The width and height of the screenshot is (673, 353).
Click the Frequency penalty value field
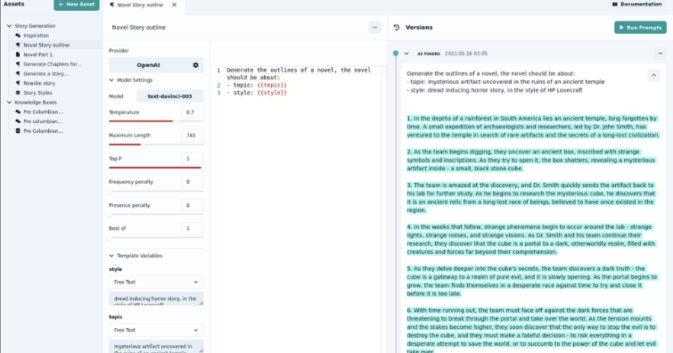[192, 182]
